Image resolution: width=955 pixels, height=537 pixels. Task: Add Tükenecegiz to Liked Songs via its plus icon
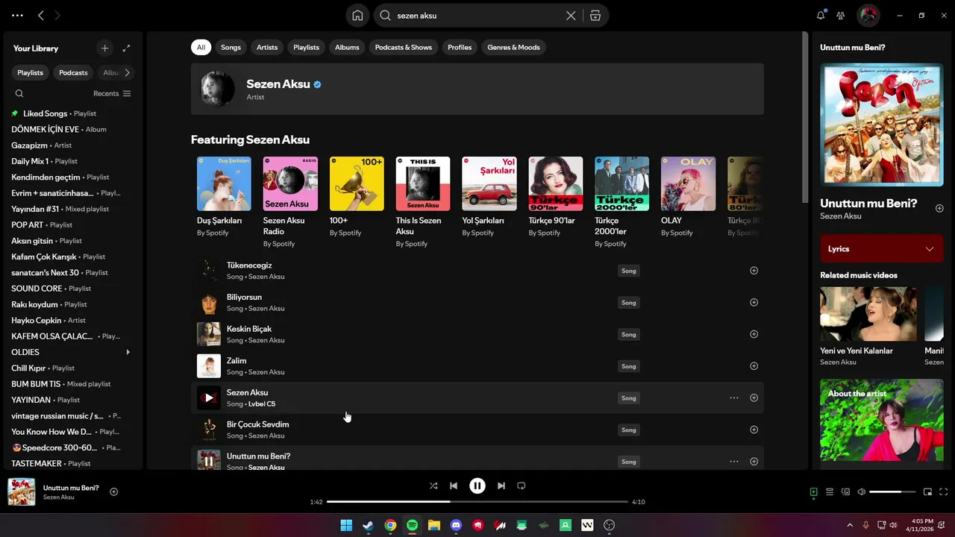754,271
